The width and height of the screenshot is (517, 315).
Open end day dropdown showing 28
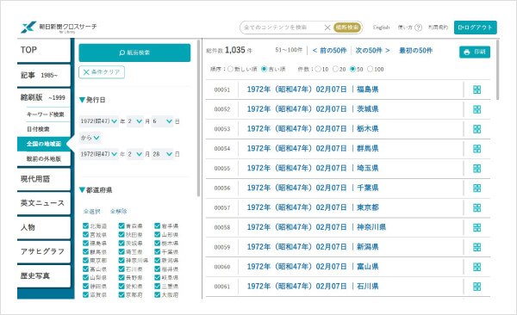click(162, 154)
